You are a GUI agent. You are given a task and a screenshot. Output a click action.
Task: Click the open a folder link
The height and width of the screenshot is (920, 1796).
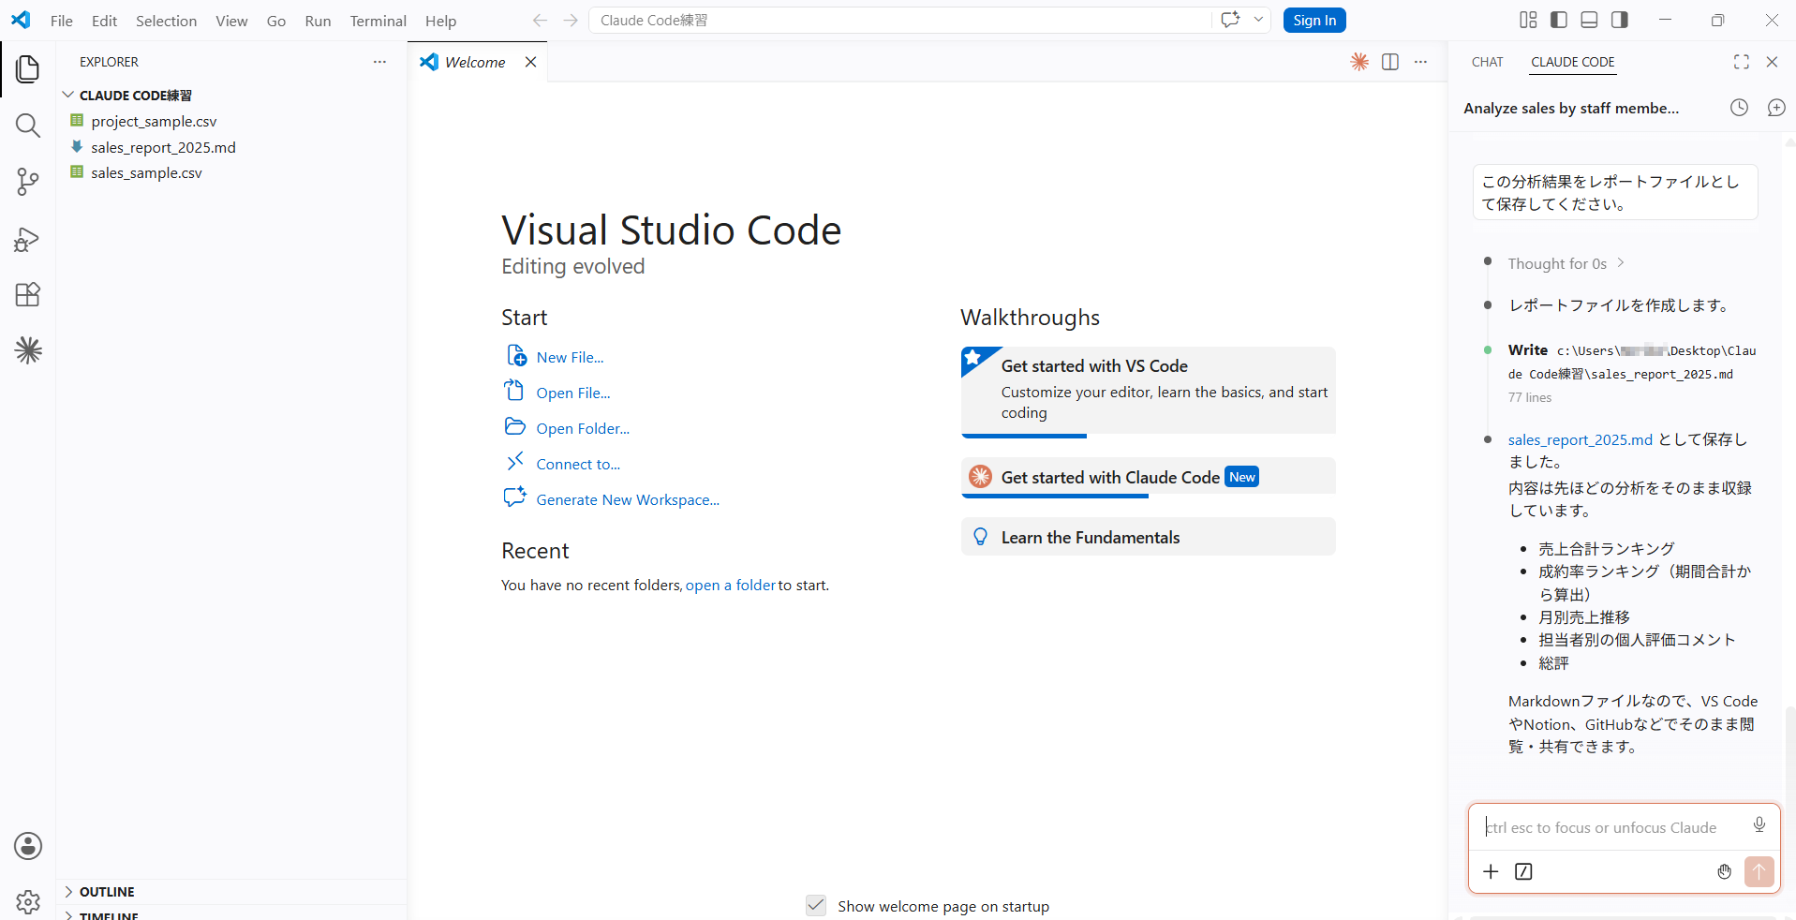point(731,585)
